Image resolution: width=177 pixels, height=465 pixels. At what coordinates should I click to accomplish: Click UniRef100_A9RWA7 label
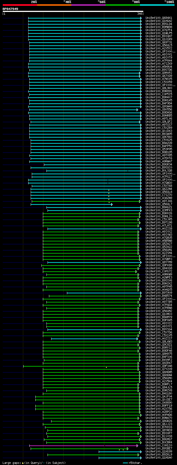[x=159, y=161]
